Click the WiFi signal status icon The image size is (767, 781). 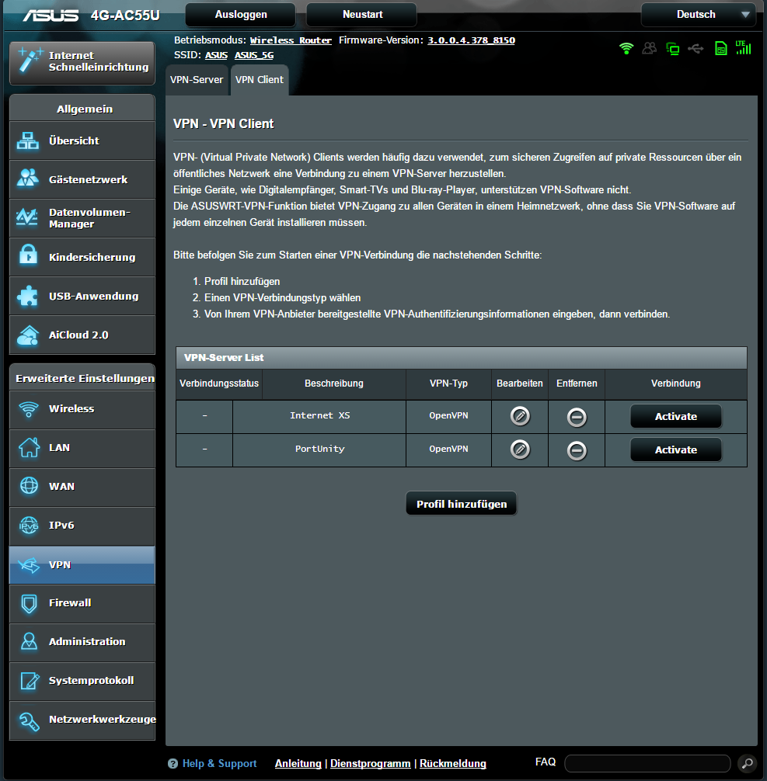[x=626, y=49]
